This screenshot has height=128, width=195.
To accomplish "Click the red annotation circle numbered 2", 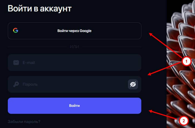I will 183,121.
